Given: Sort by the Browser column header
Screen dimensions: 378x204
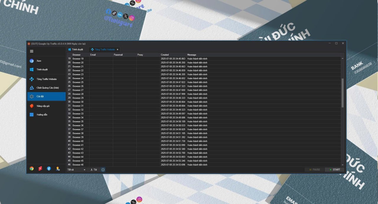Looking at the screenshot, I should point(80,55).
